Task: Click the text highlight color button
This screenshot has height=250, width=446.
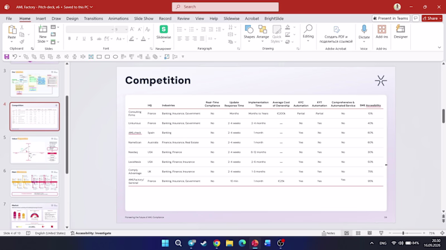Action: point(132,39)
